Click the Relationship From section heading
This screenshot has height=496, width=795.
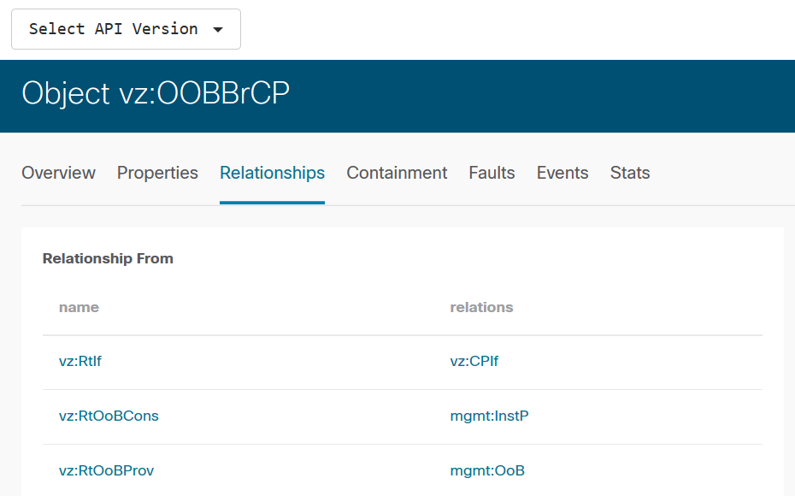(108, 257)
